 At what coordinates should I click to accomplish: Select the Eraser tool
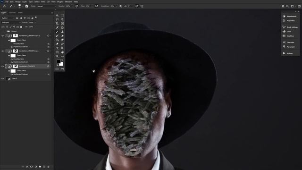click(62, 36)
